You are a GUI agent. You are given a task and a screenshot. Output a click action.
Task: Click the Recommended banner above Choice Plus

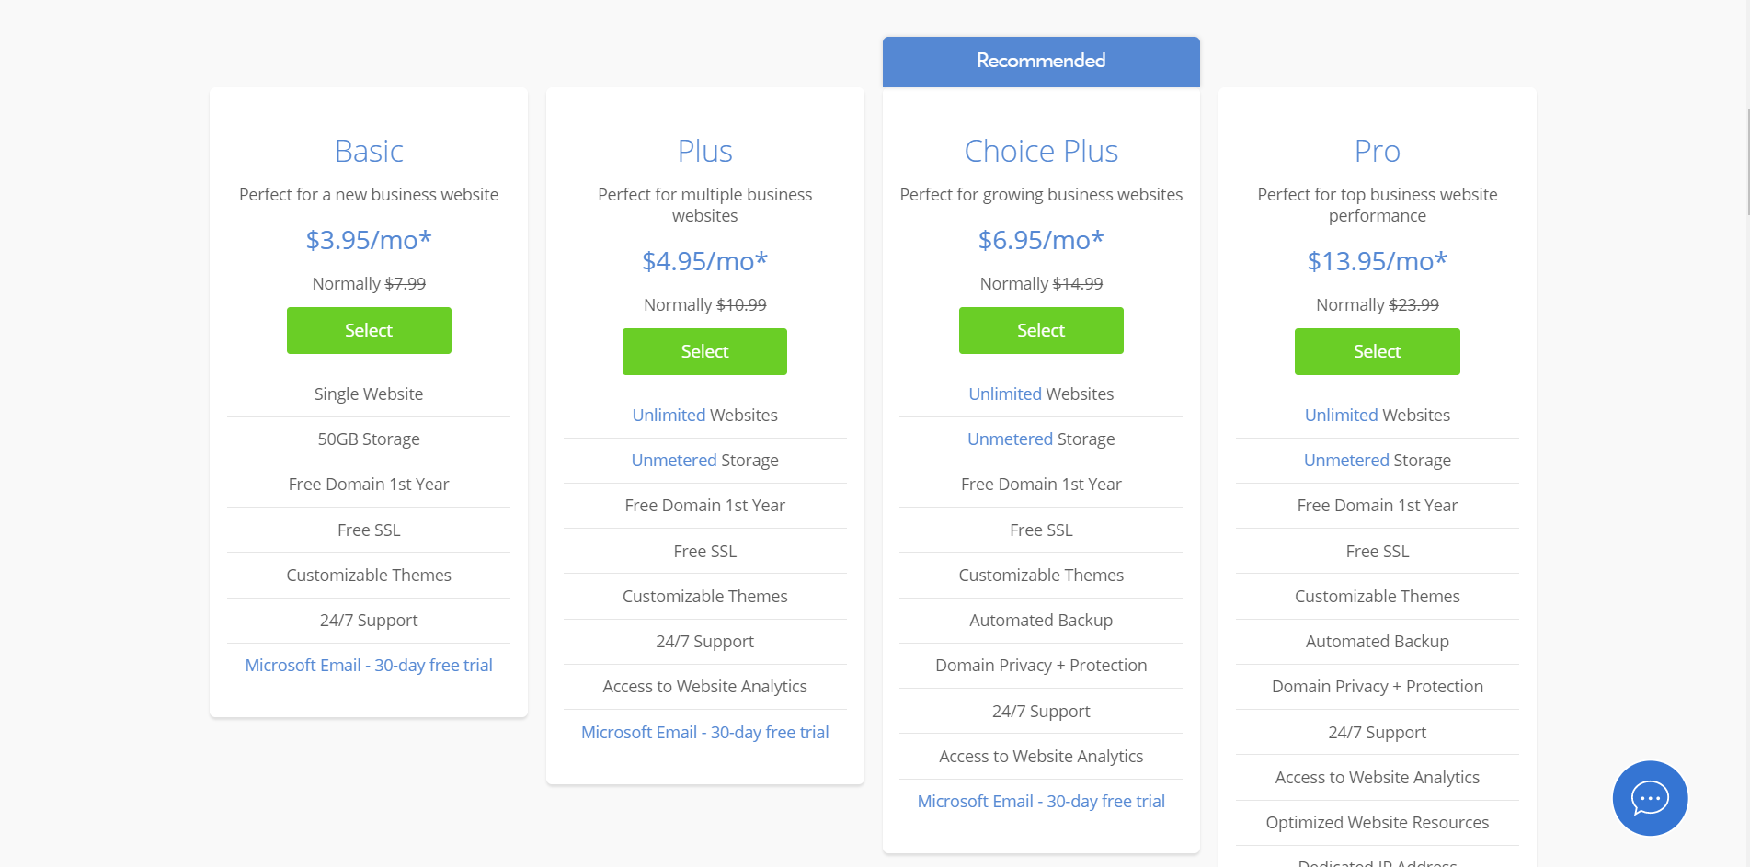[x=1041, y=61]
